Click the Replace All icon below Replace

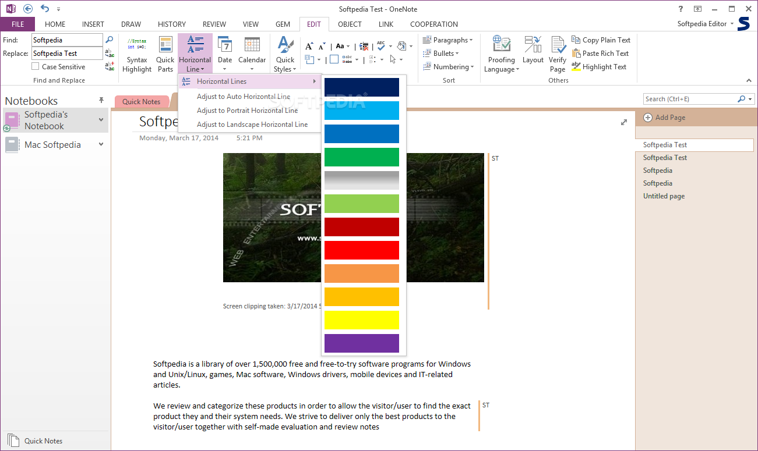pyautogui.click(x=110, y=66)
